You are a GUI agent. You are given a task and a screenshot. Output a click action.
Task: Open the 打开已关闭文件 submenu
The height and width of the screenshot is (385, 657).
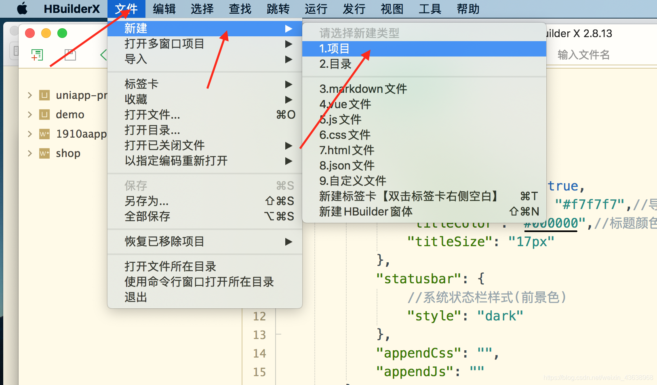pos(205,145)
